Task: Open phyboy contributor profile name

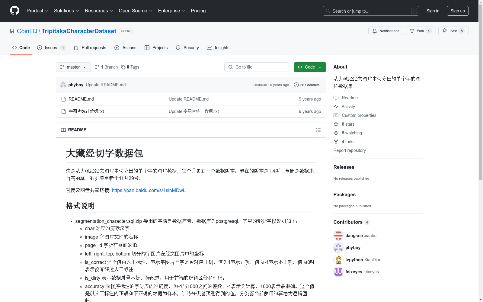Action: click(x=353, y=248)
